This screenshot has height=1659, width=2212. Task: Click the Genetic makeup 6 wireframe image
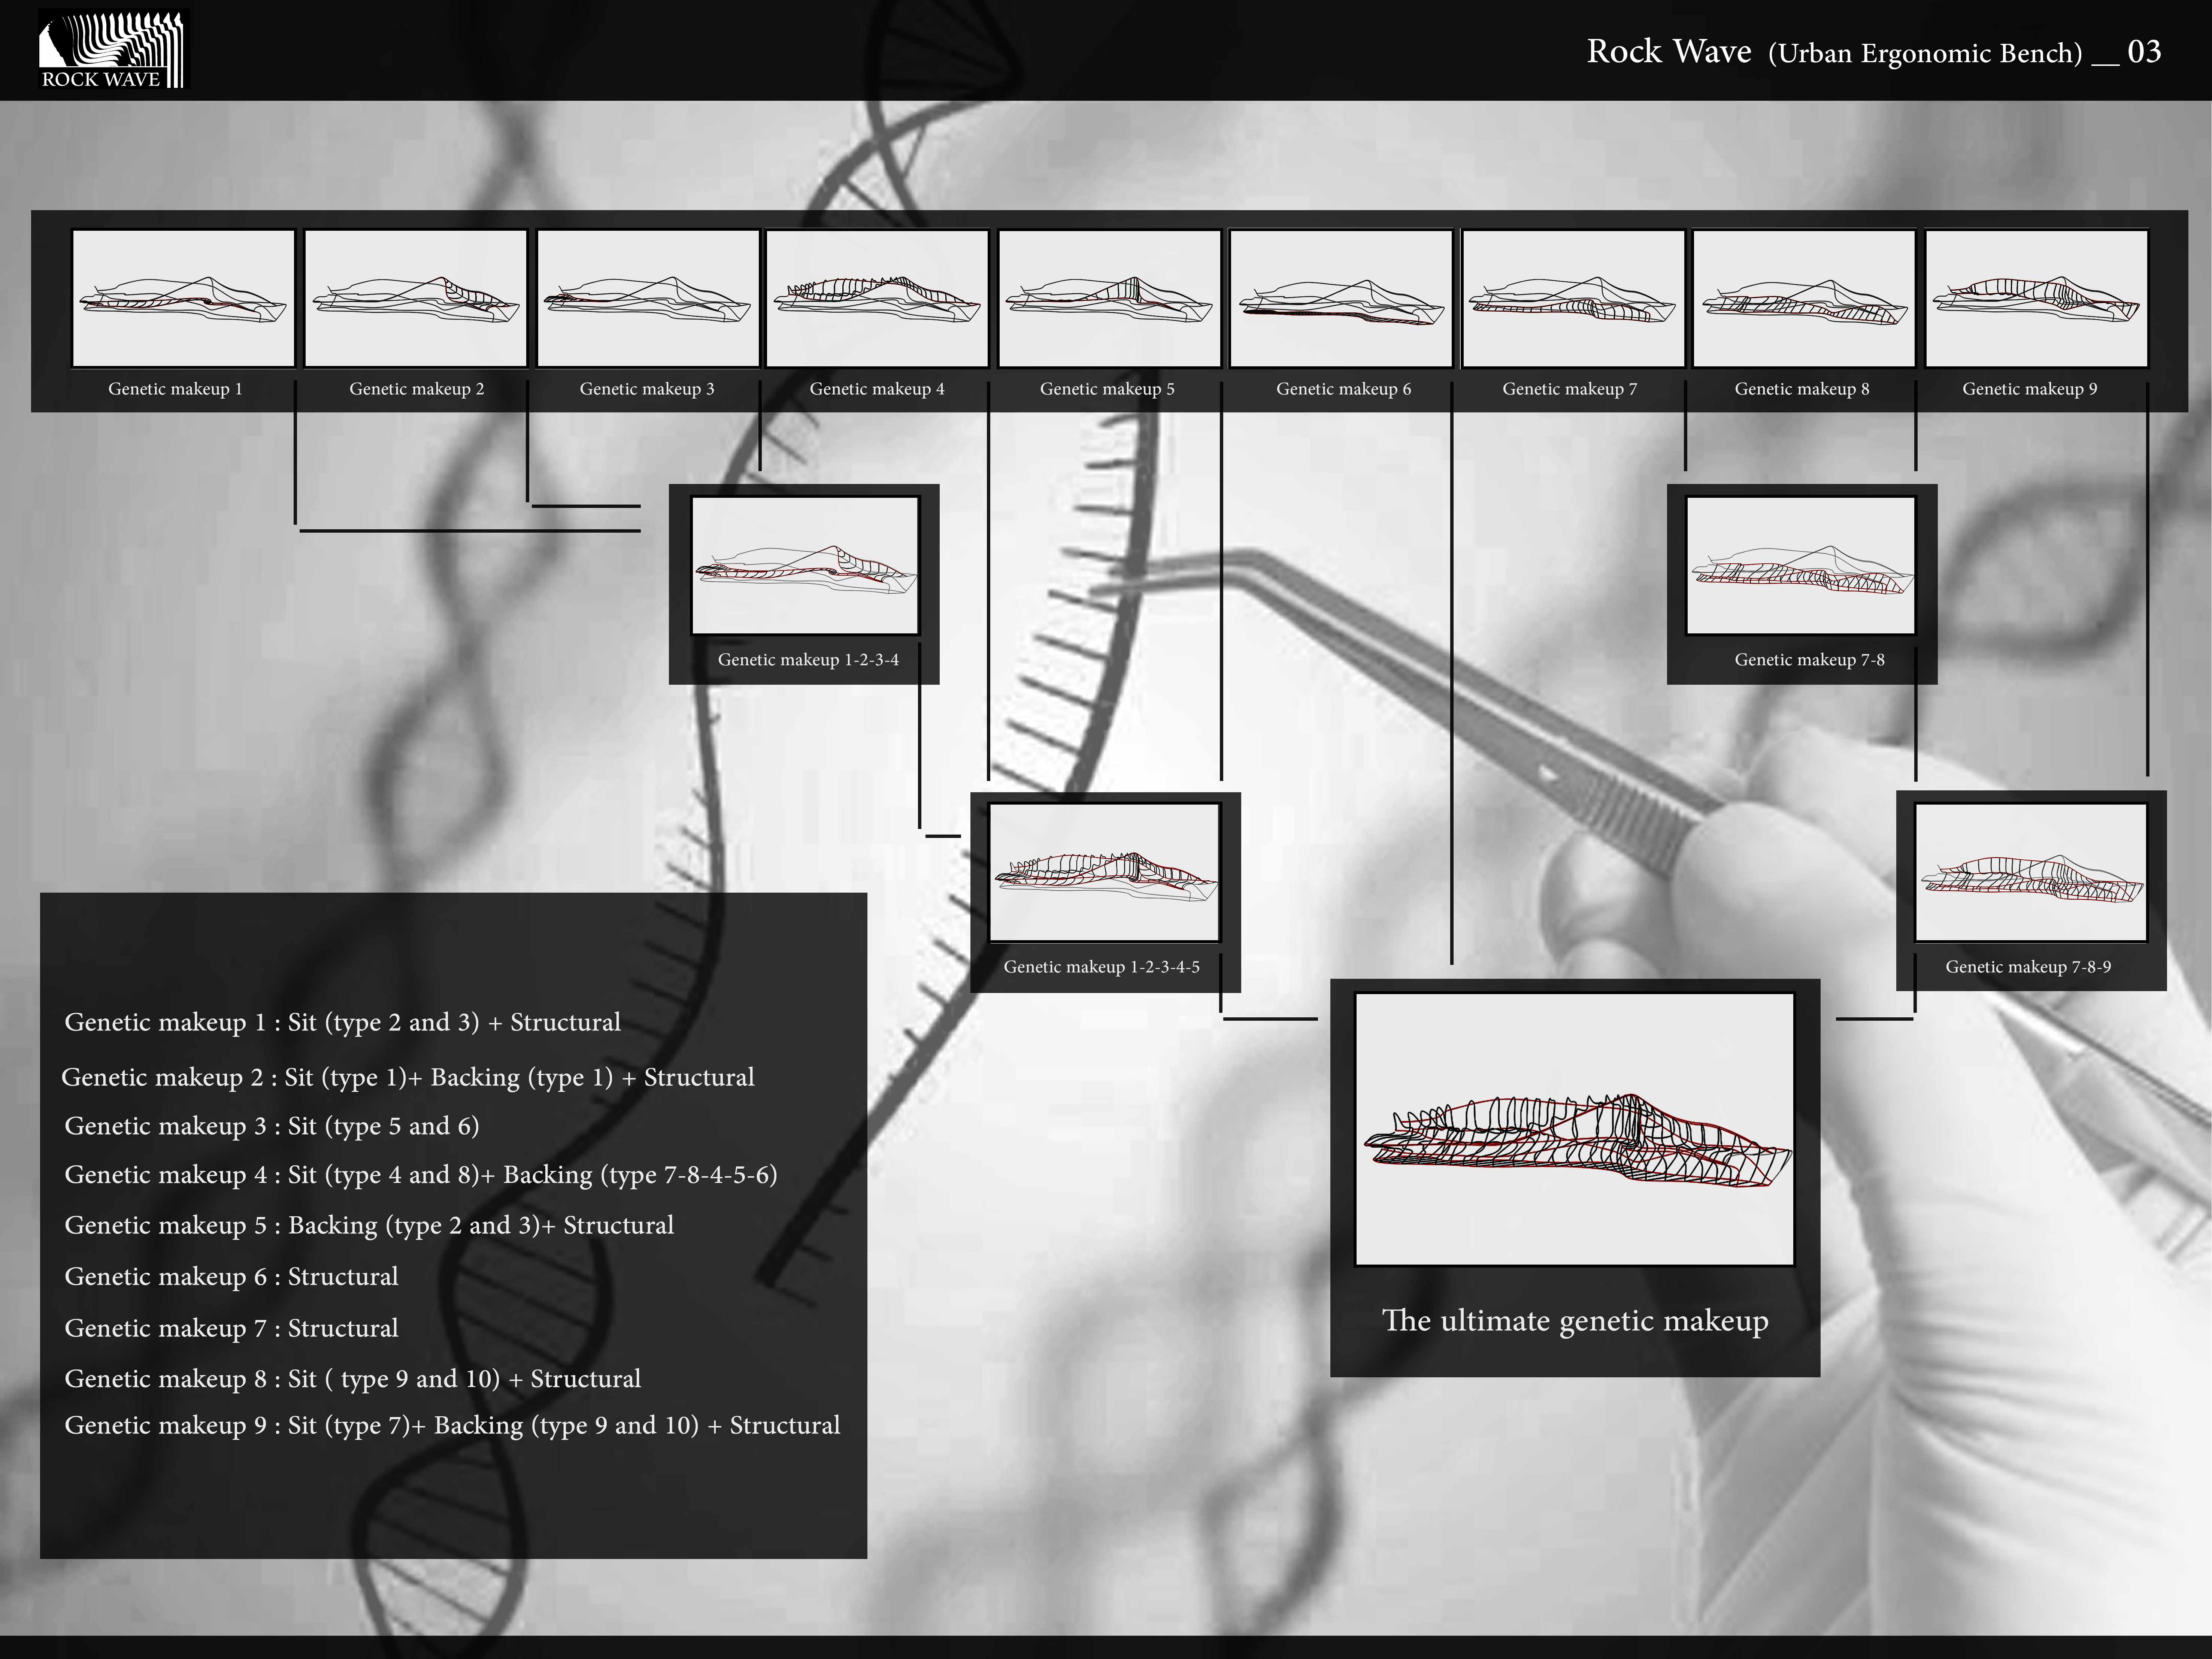(x=1341, y=298)
